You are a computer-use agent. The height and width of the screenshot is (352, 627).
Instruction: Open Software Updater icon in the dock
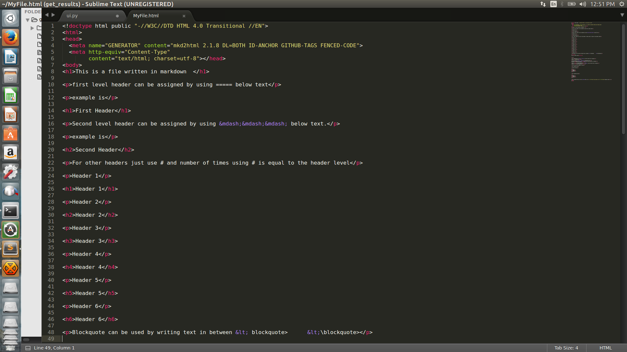click(10, 230)
